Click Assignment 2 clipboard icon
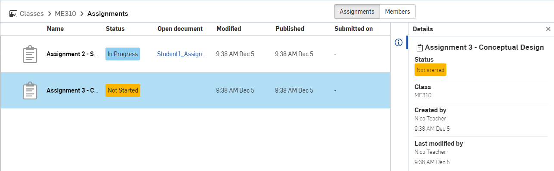The image size is (554, 171). tap(30, 54)
